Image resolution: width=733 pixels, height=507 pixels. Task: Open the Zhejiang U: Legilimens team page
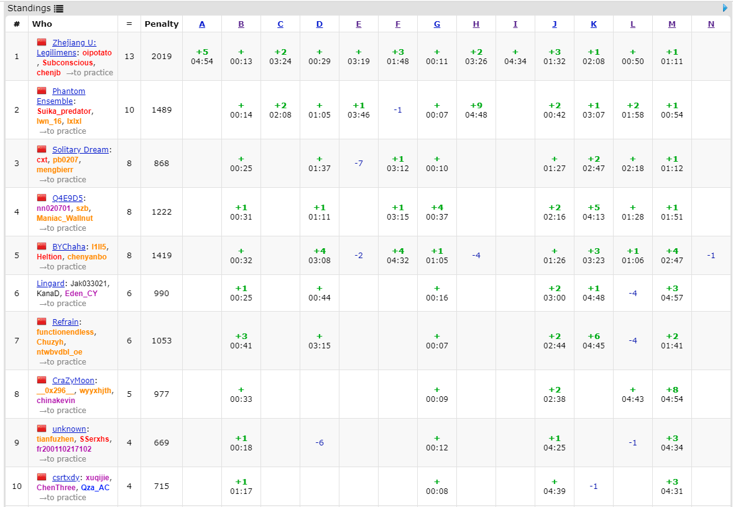tap(73, 43)
